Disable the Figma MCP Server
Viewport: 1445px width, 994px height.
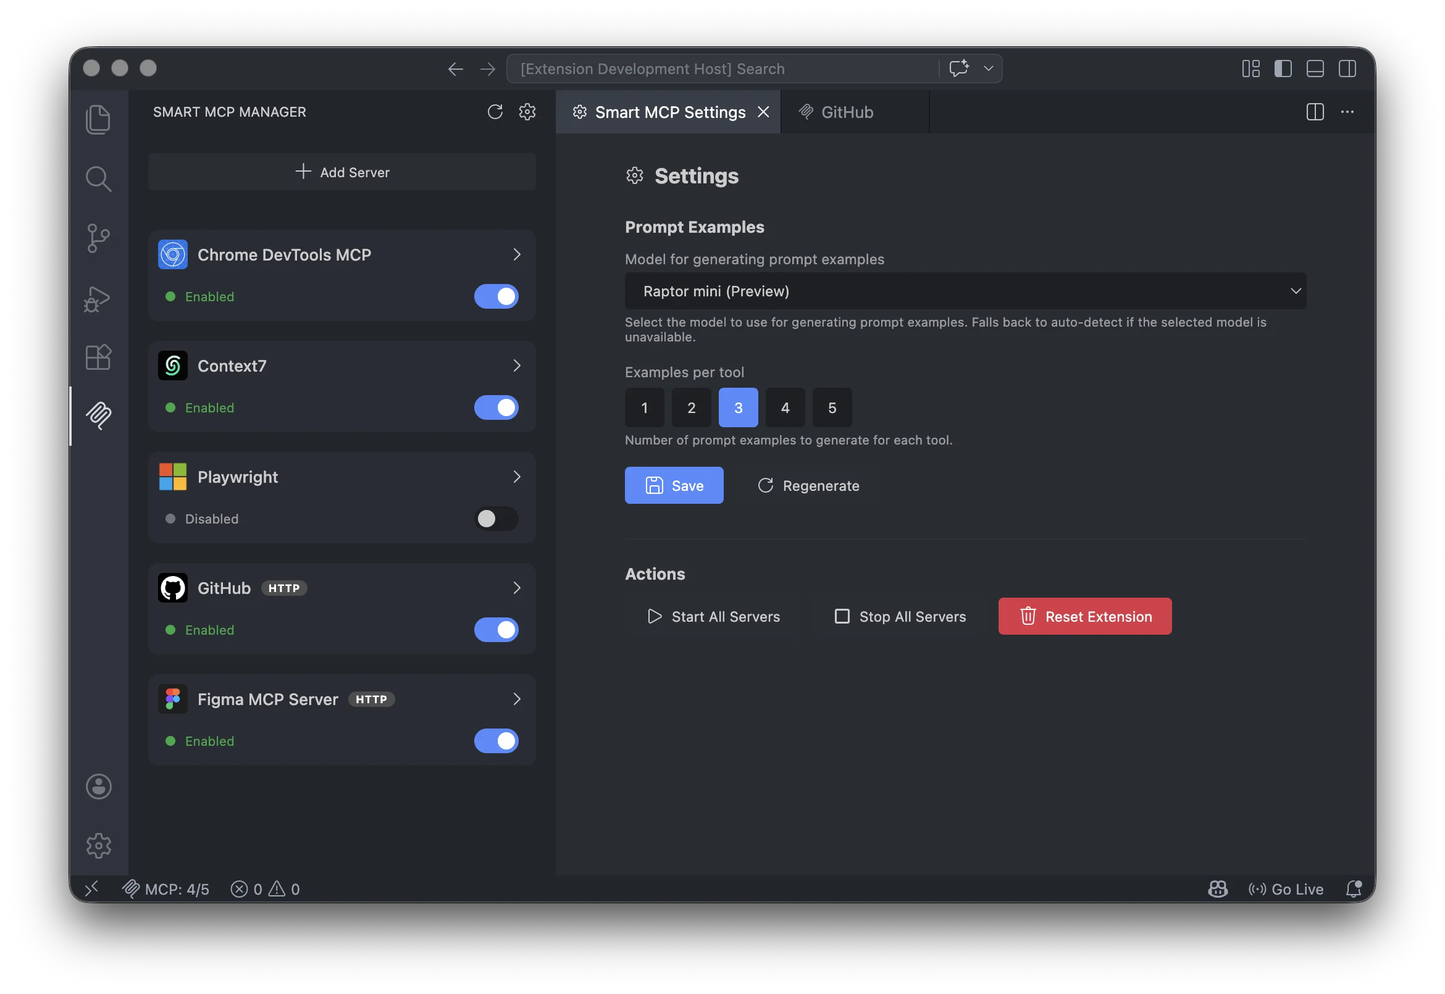coord(496,741)
